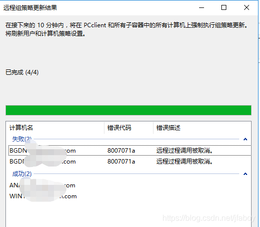The height and width of the screenshot is (227, 260).
Task: Select the second failed BGD computer row
Action: (130, 161)
